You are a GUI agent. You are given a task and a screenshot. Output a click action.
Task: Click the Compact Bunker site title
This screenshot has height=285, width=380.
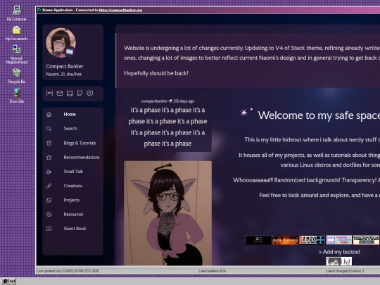pos(65,66)
